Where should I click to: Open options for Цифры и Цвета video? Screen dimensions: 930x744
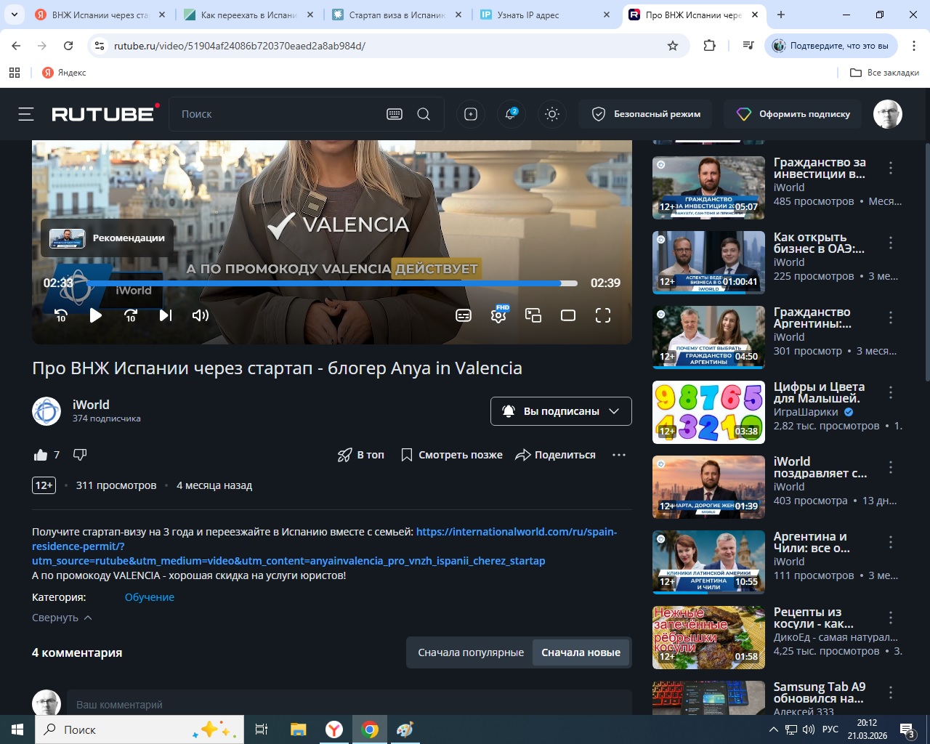pos(891,392)
